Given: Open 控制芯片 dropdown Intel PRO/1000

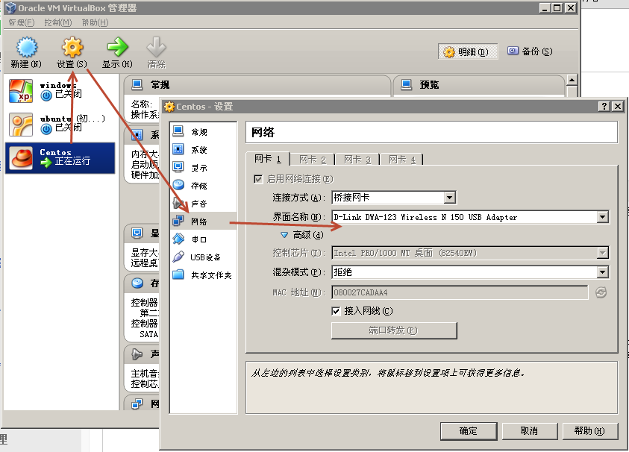Looking at the screenshot, I should [470, 253].
